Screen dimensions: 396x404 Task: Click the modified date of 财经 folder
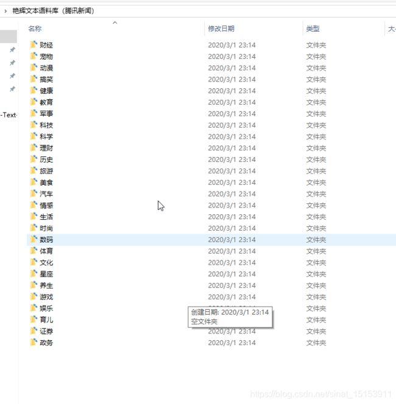[x=232, y=45]
